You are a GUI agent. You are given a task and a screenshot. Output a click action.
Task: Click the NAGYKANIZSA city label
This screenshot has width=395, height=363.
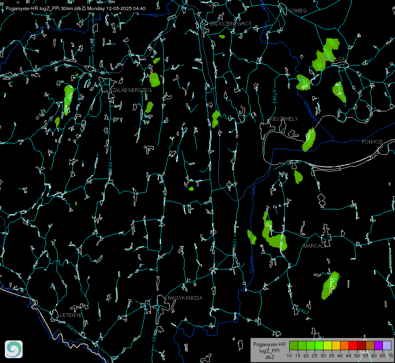pyautogui.click(x=185, y=298)
